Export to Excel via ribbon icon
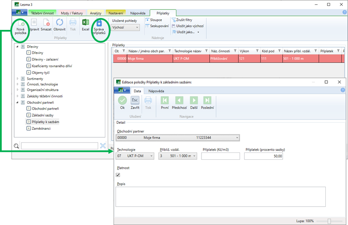The height and width of the screenshot is (225, 348). point(85,23)
